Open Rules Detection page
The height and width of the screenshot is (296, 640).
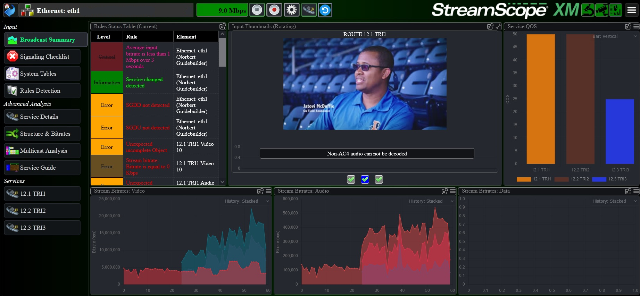[42, 91]
